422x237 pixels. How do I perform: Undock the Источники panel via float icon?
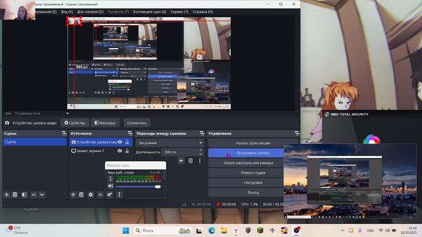click(x=130, y=133)
